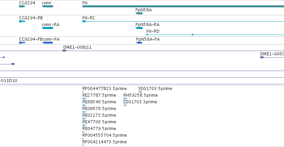This screenshot has width=284, height=147.
Task: Open the Fili-RC transcript label
Action: (x=88, y=18)
